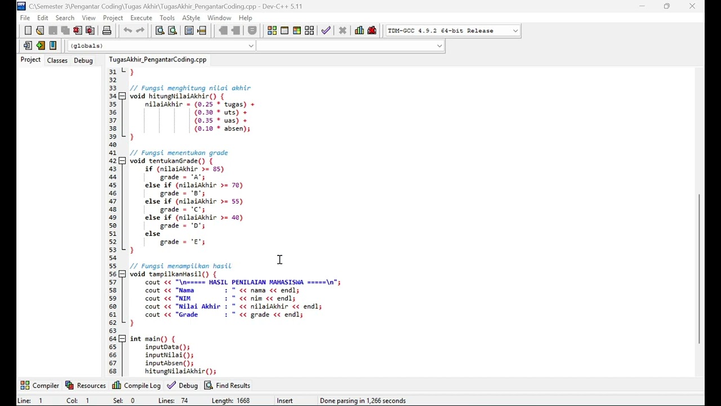
Task: Open the Search menu
Action: point(65,17)
